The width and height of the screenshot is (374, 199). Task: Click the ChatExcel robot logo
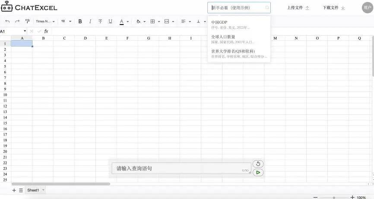[x=6, y=6]
